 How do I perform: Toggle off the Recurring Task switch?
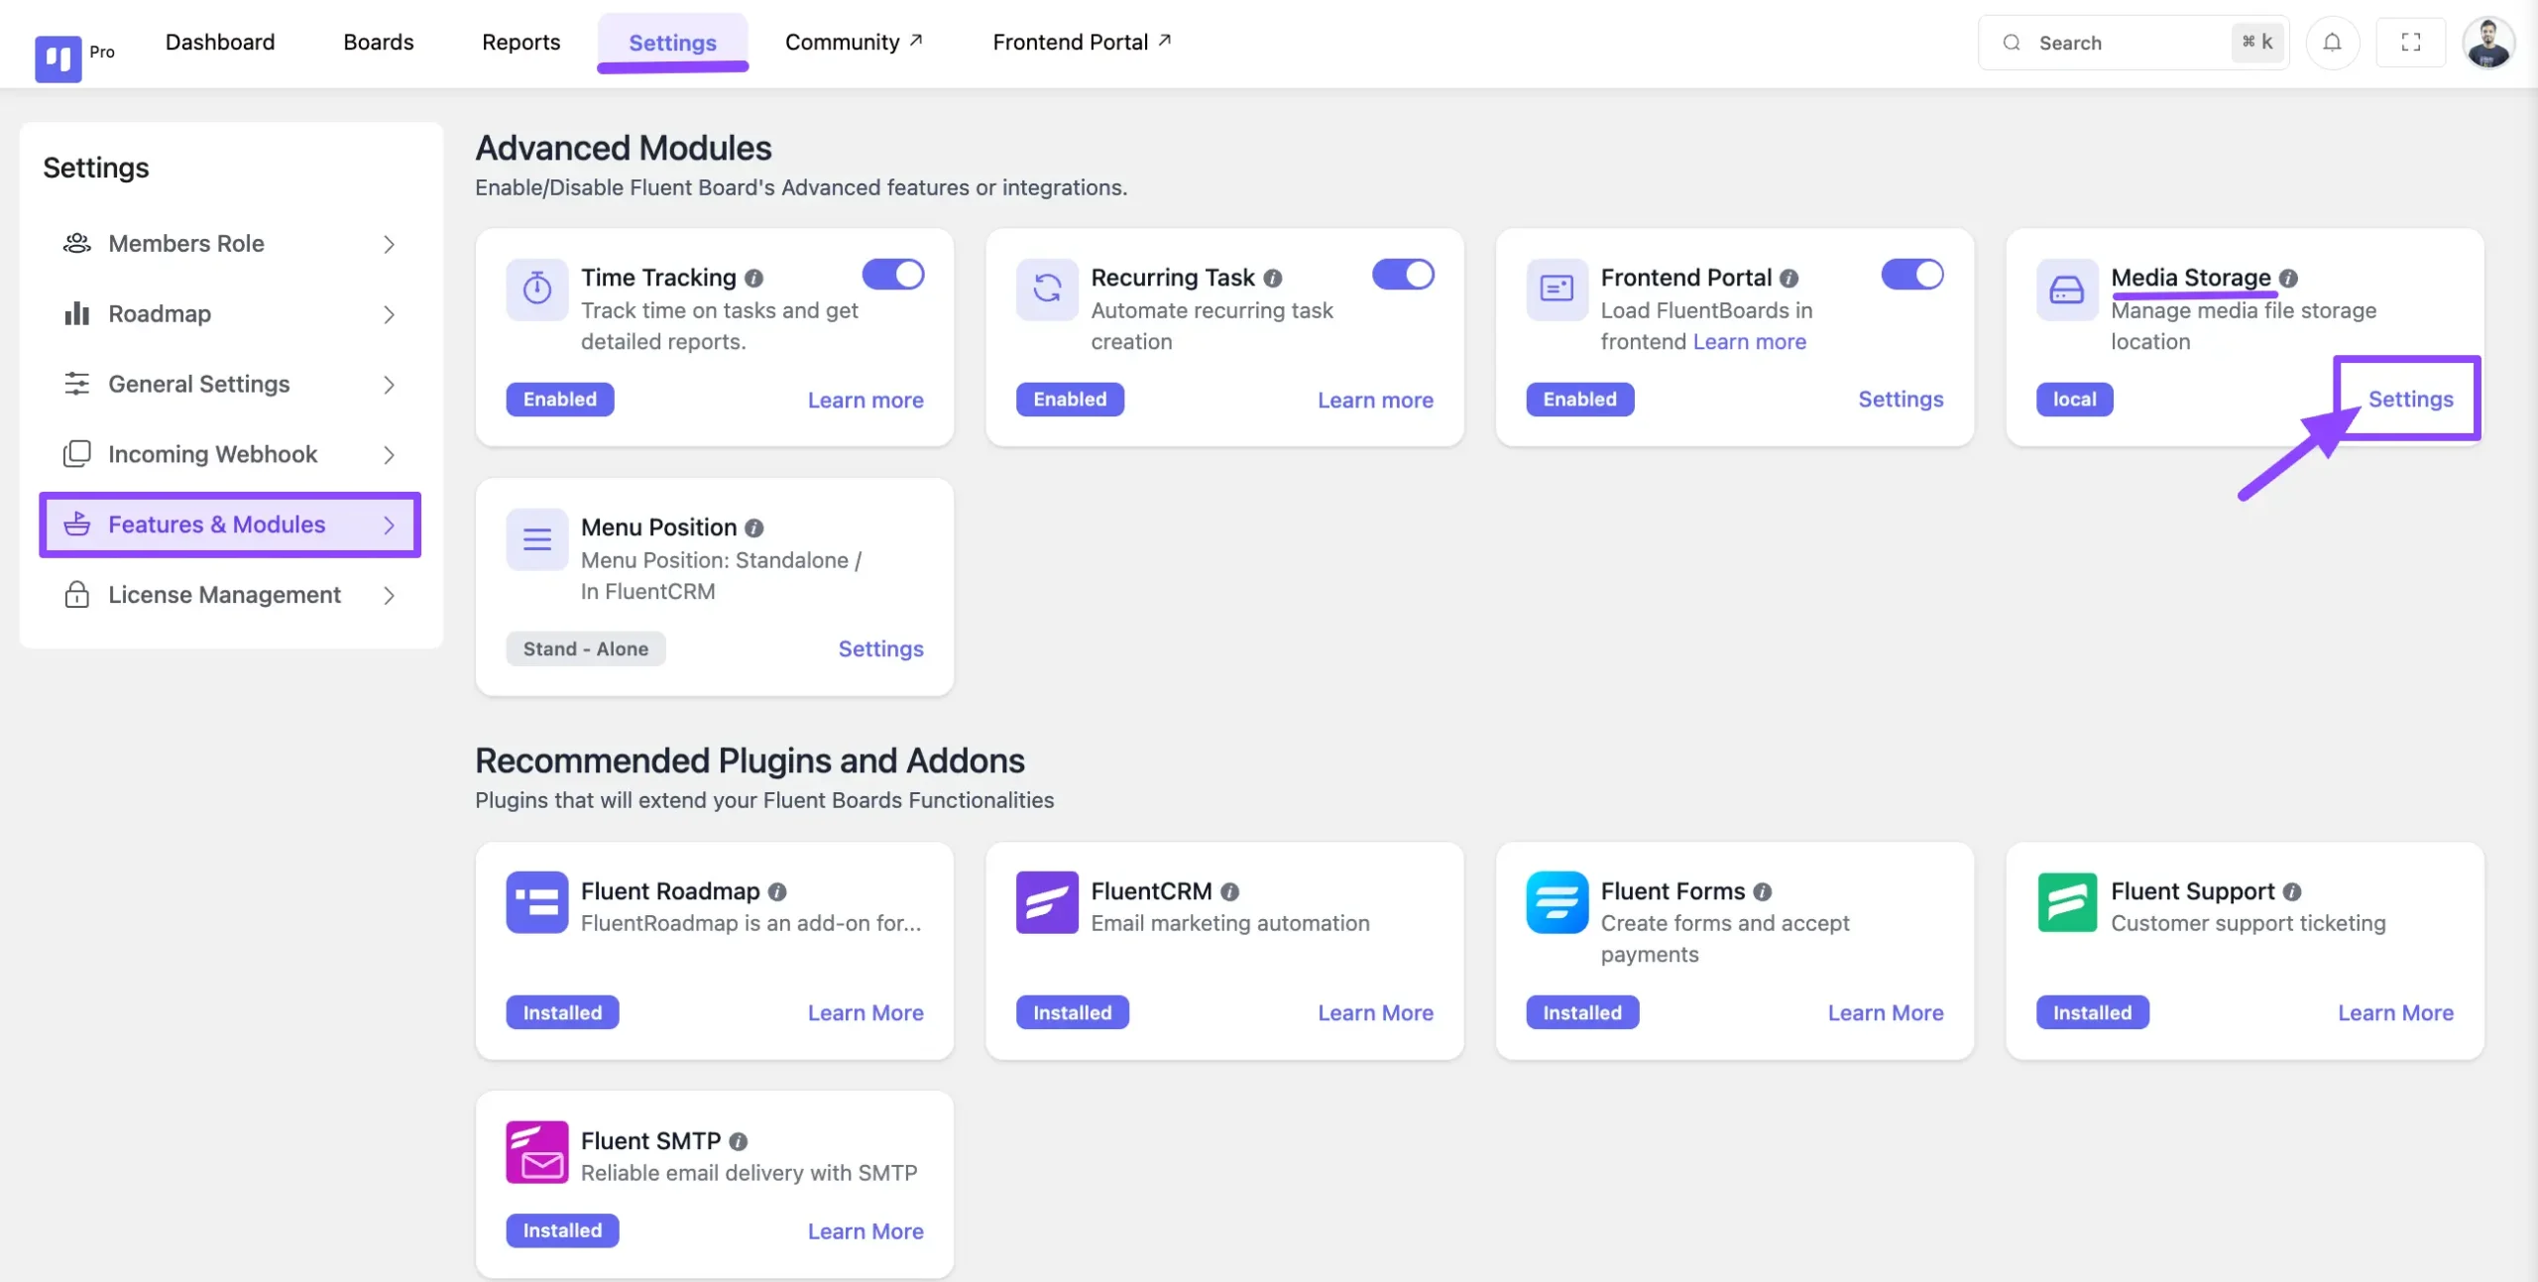pyautogui.click(x=1402, y=275)
